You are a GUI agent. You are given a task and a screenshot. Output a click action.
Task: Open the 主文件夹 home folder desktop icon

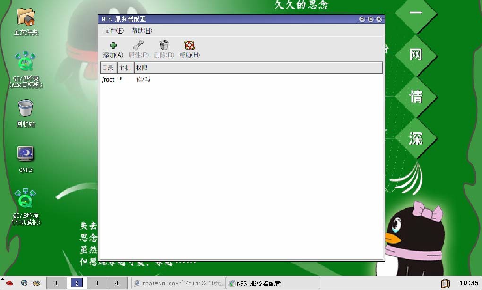(x=26, y=17)
